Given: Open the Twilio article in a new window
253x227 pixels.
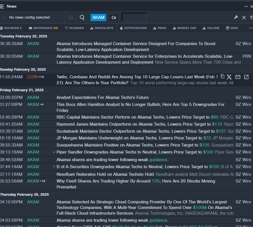Looking at the screenshot, I should click(x=246, y=77).
